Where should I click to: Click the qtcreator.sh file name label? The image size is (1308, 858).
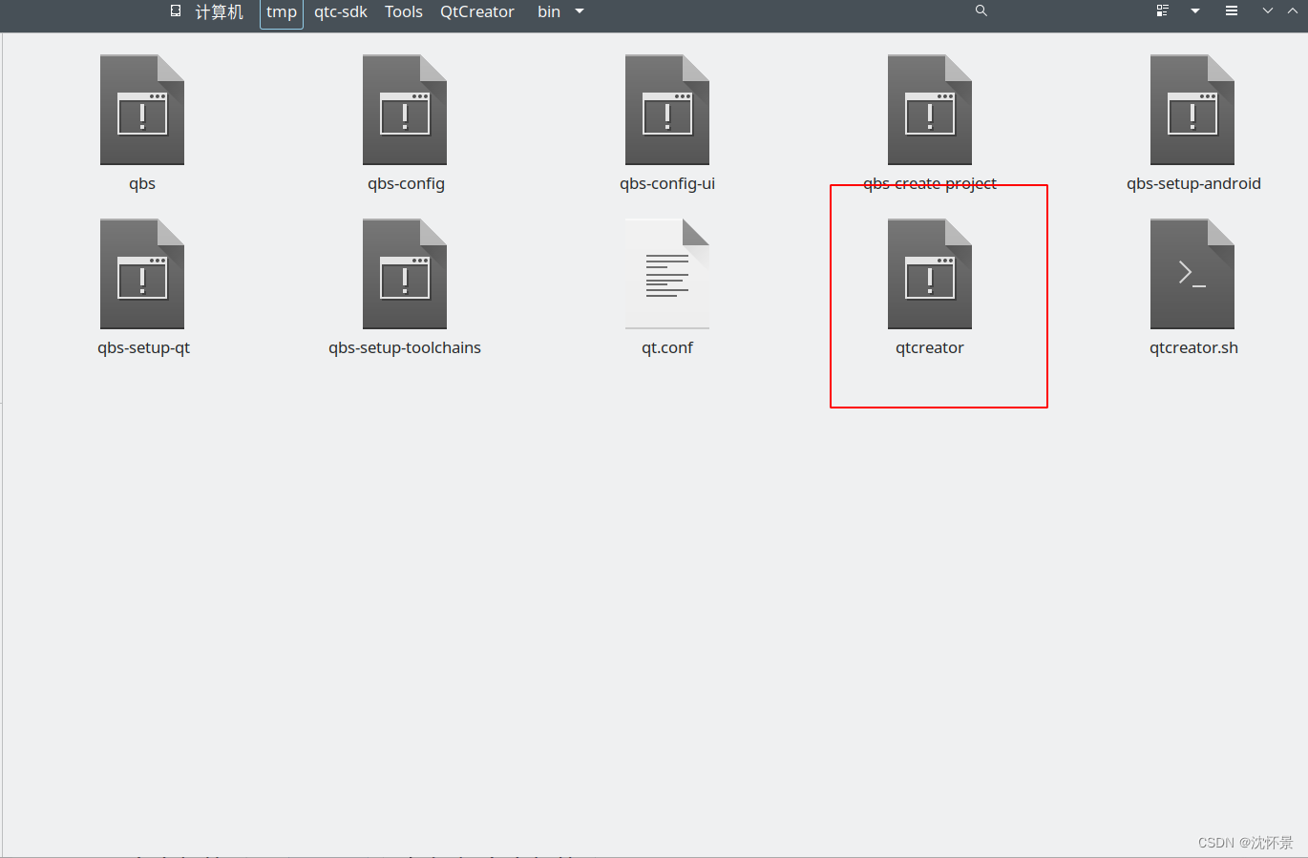(x=1193, y=347)
